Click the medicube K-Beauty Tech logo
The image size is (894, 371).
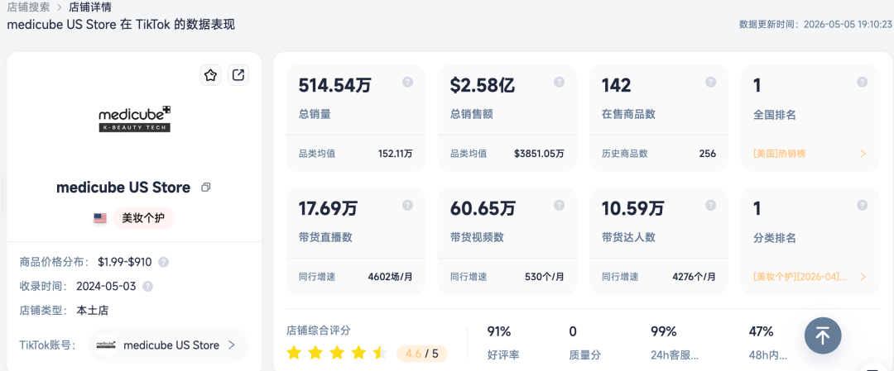[135, 118]
